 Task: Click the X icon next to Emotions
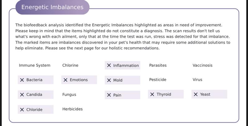(x=65, y=80)
